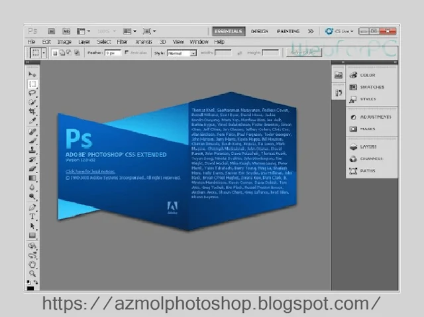424x317 pixels.
Task: Select the Brush tool
Action: [32, 141]
